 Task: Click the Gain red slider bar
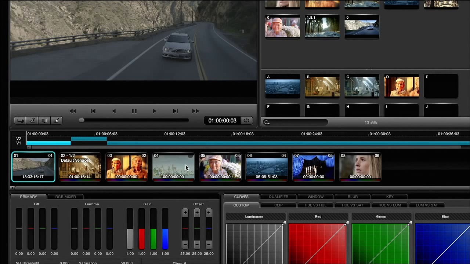pos(142,229)
